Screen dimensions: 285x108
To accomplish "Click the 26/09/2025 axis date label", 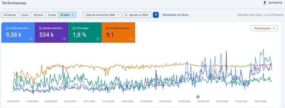I will tap(51, 101).
